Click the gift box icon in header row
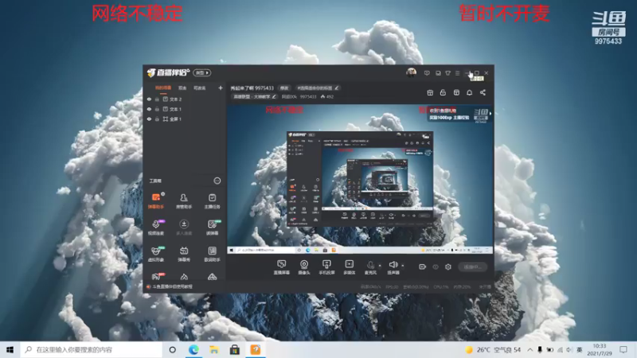637x358 pixels. [430, 92]
